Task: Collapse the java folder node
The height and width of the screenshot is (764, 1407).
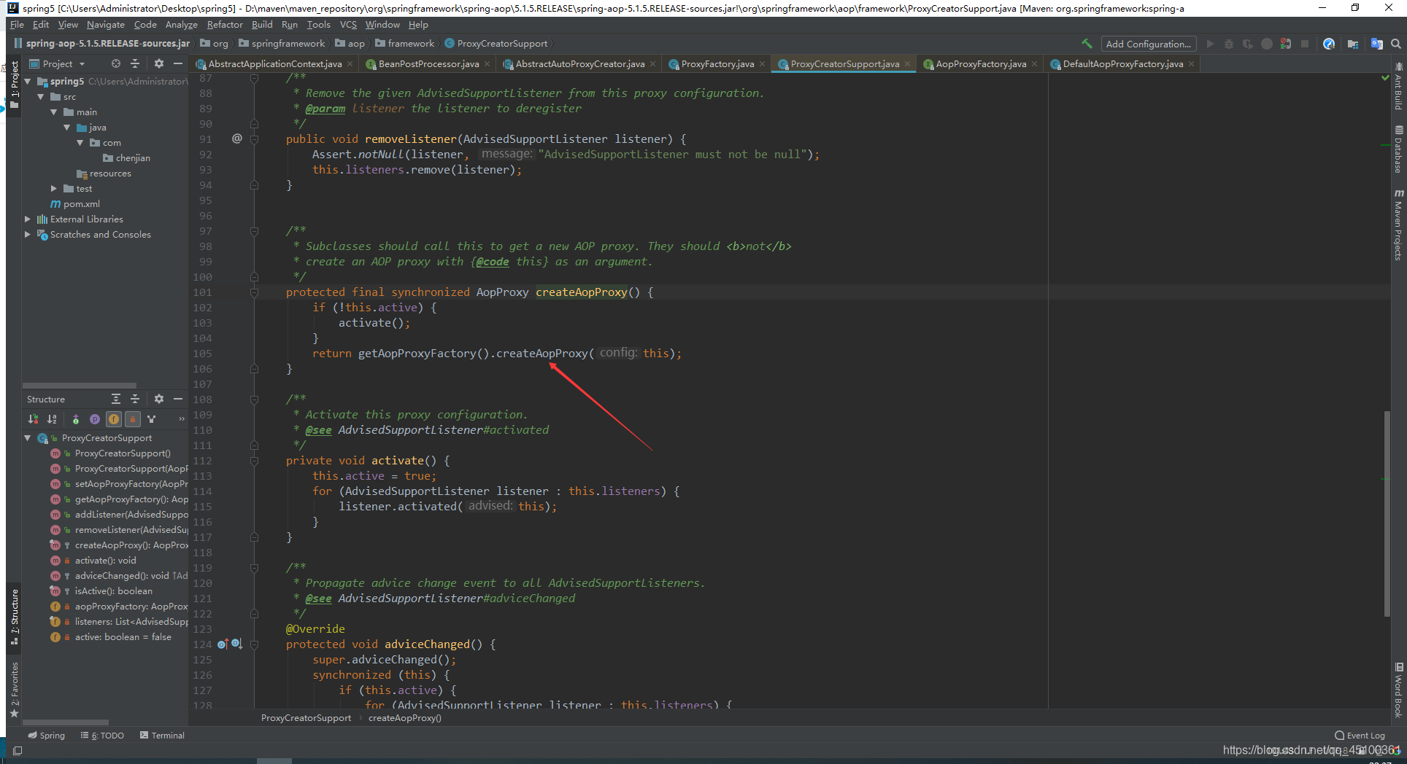Action: (x=67, y=128)
